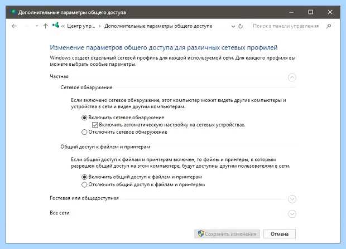Image resolution: width=346 pixels, height=249 pixels.
Task: Click the Частная profile heading
Action: pos(59,76)
